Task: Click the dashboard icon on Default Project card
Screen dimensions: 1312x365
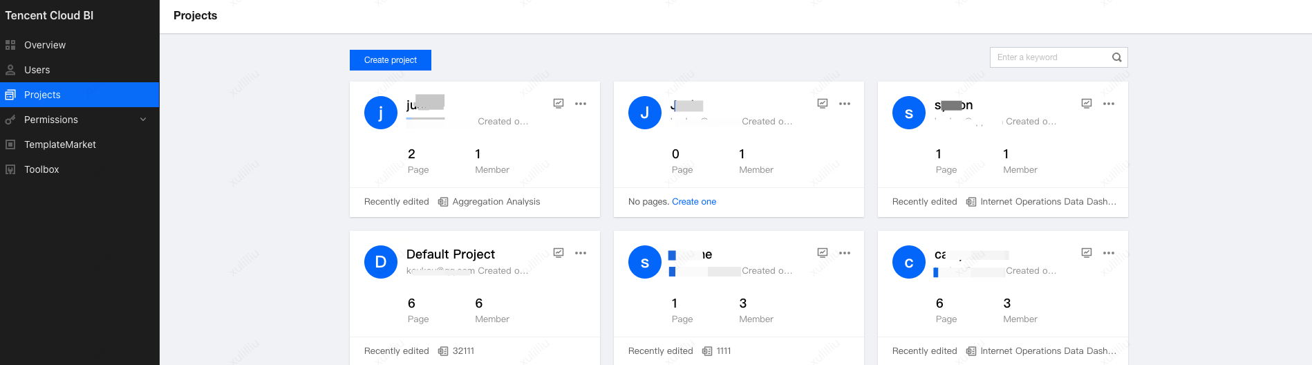Action: (x=559, y=253)
